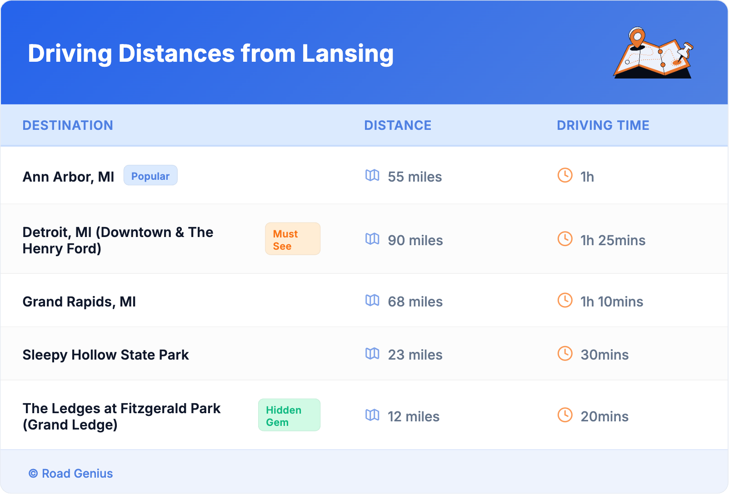Click the clock icon in Ann Arbor row
The image size is (729, 494).
click(x=565, y=176)
